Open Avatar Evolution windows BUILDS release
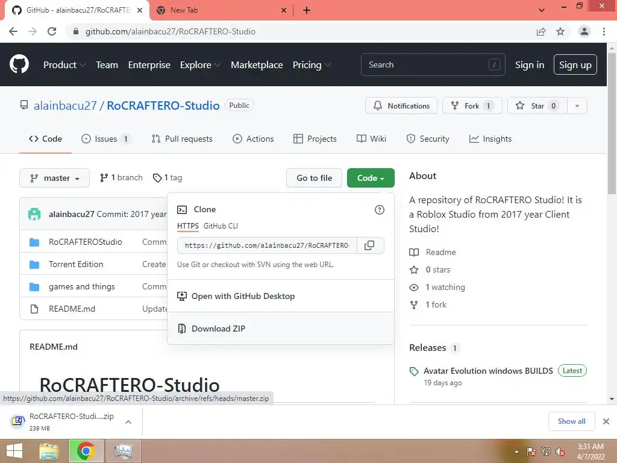 pos(488,371)
